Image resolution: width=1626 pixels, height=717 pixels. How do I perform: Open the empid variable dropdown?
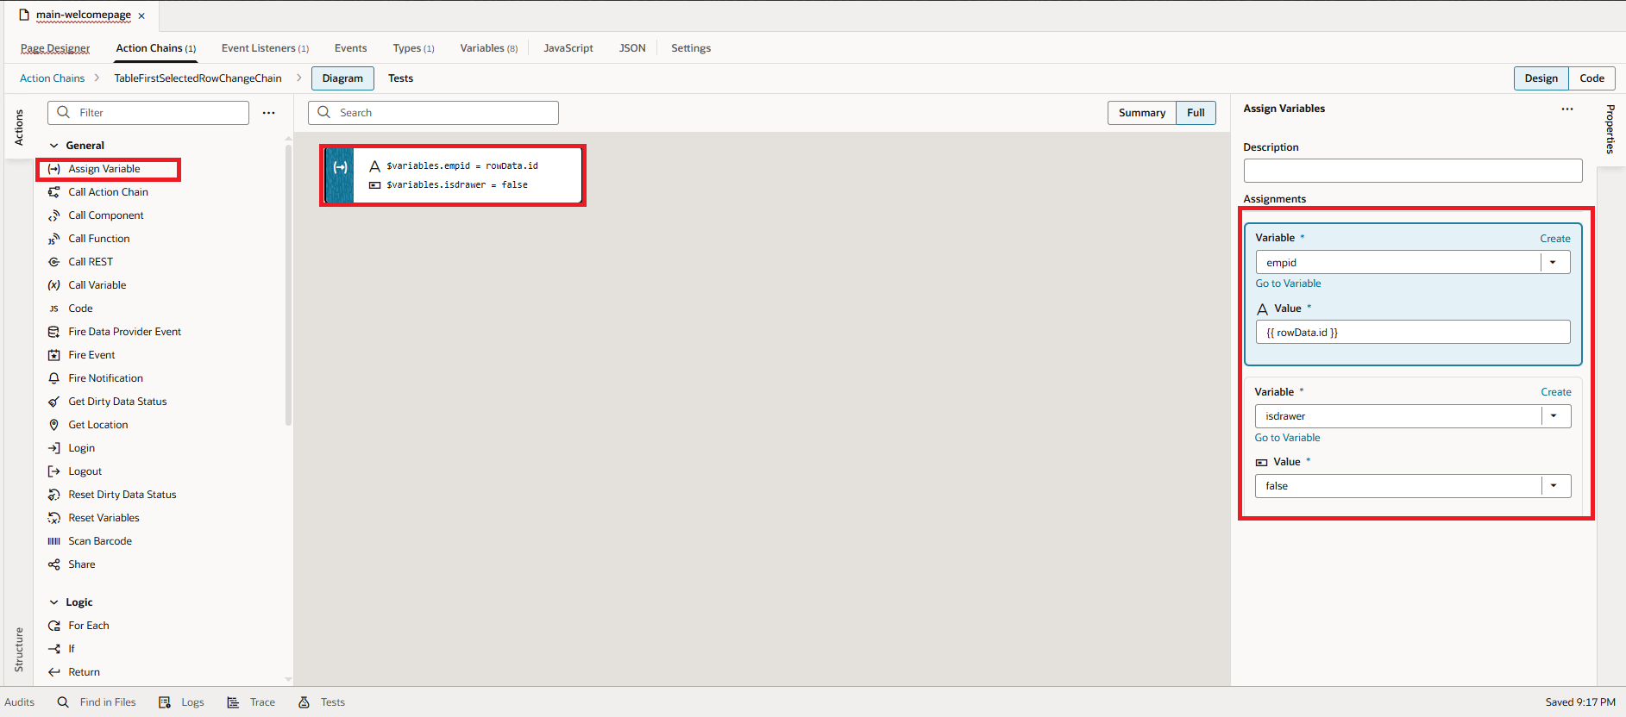1554,263
